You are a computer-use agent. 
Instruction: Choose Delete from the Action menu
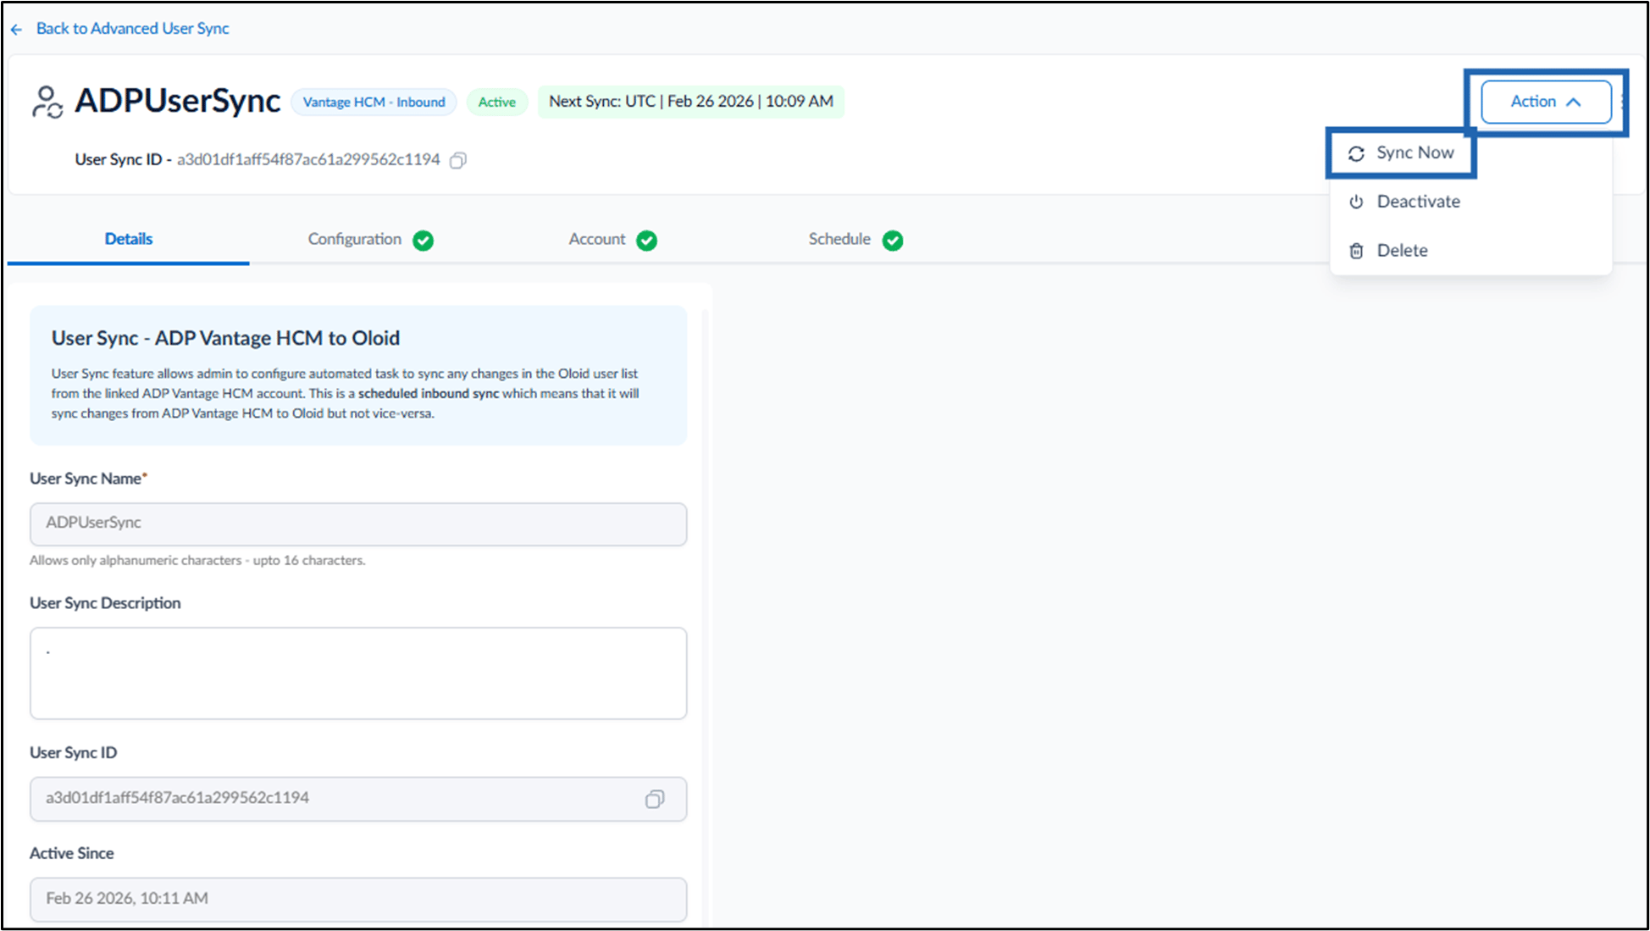(1470, 251)
